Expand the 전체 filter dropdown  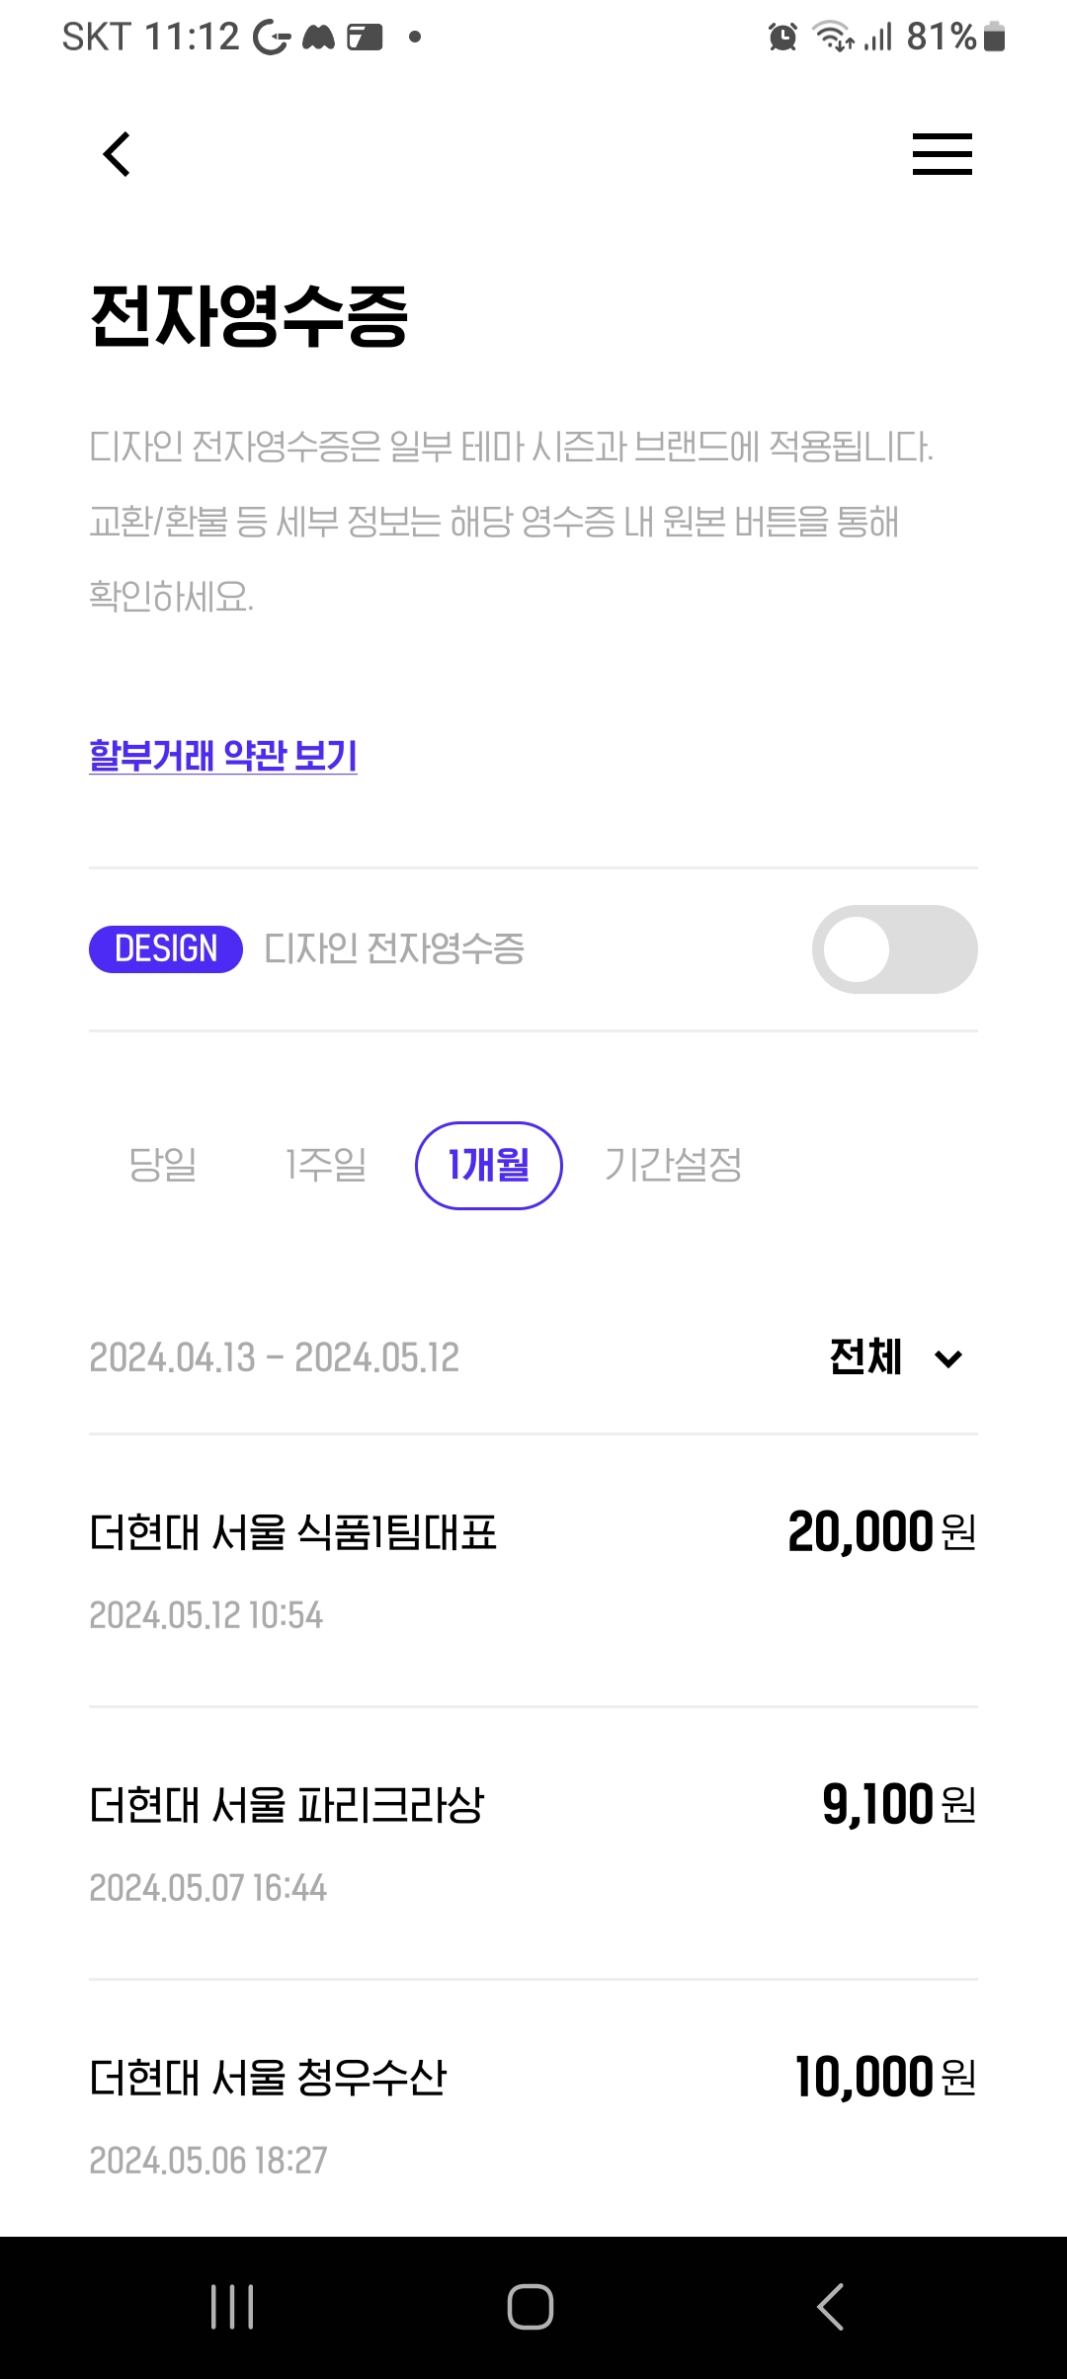pos(866,1357)
